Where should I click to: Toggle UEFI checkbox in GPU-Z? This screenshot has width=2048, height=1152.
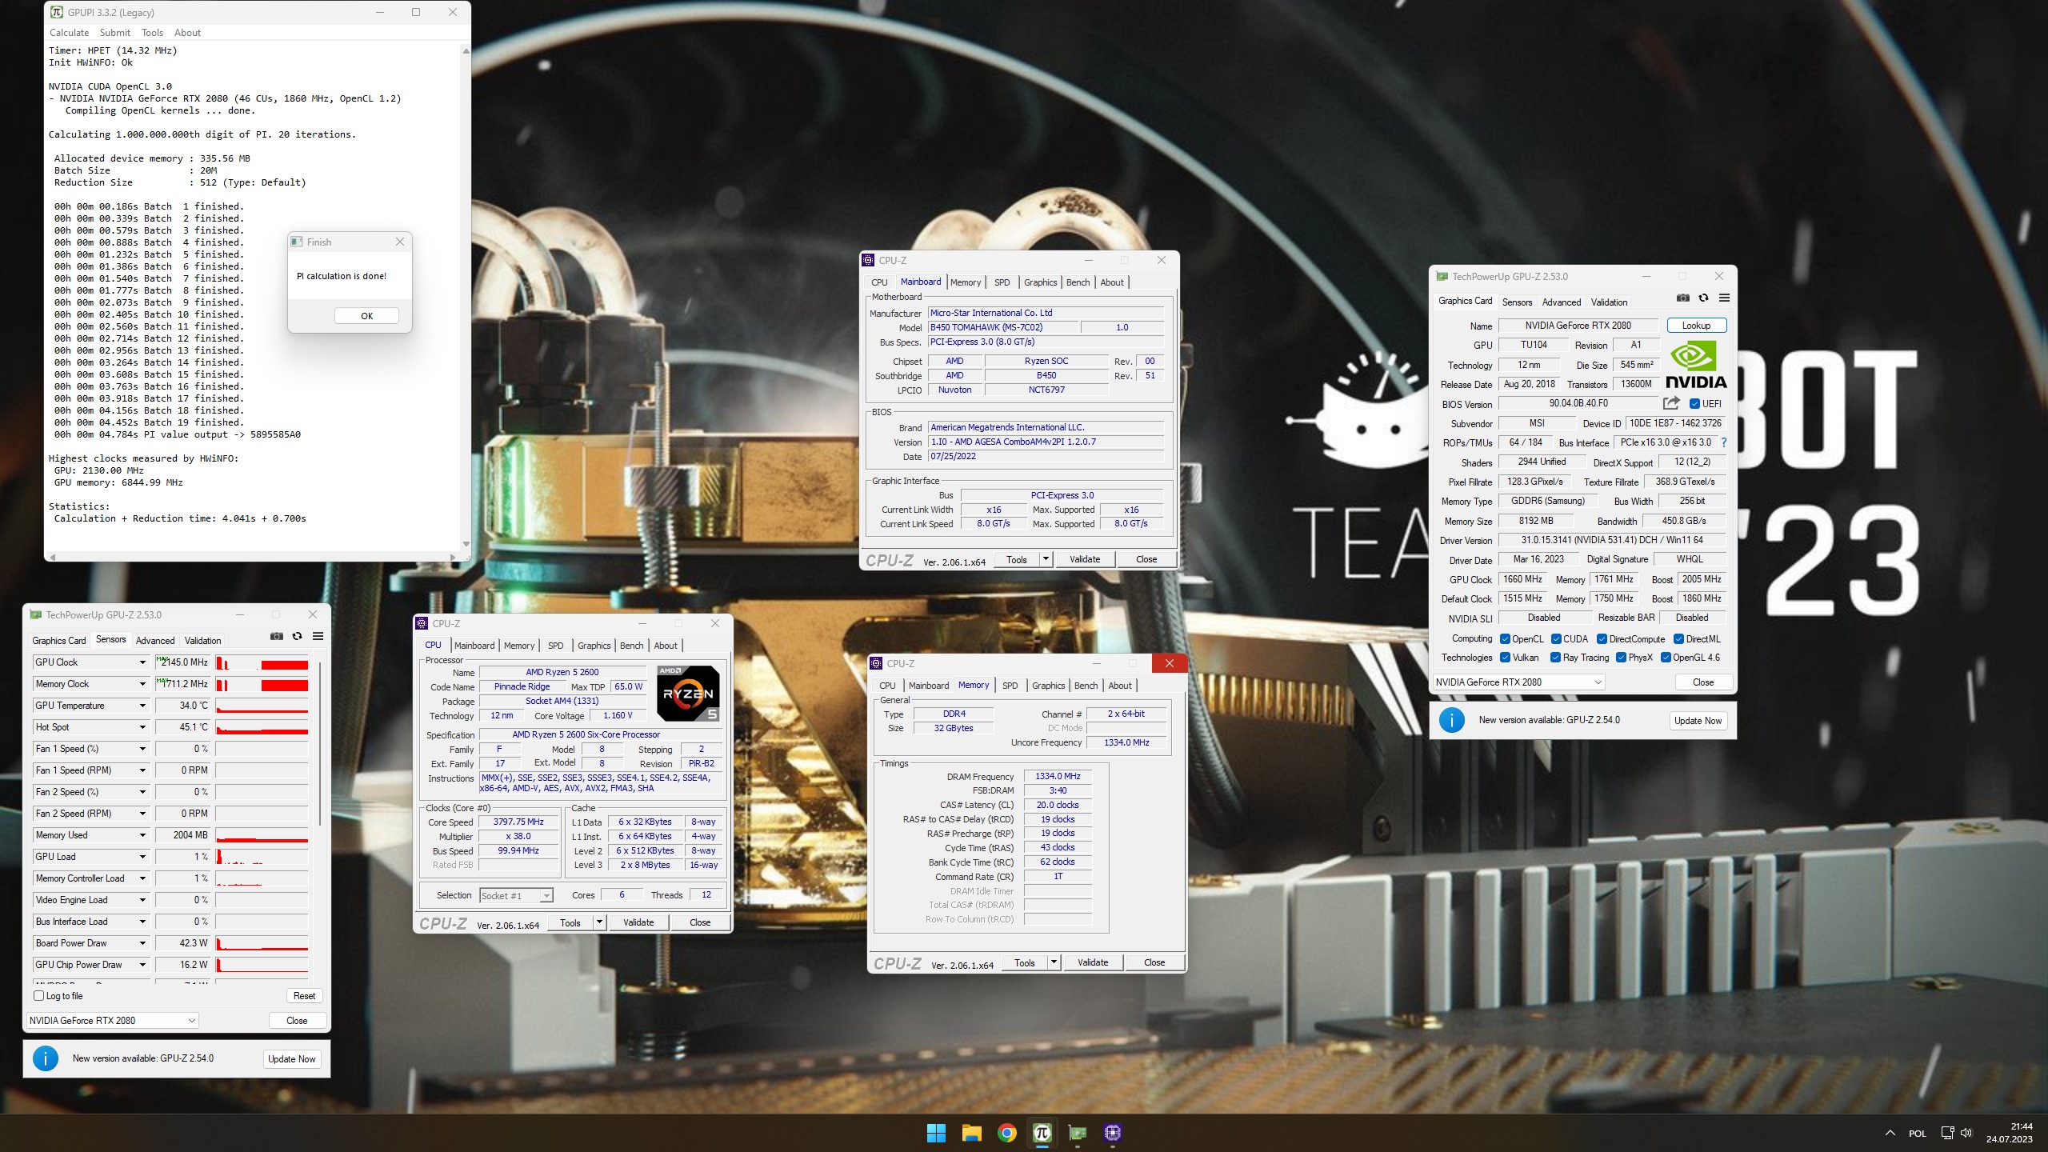tap(1694, 404)
